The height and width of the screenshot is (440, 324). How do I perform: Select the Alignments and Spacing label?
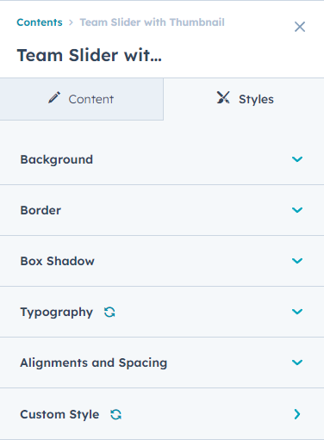pyautogui.click(x=94, y=363)
